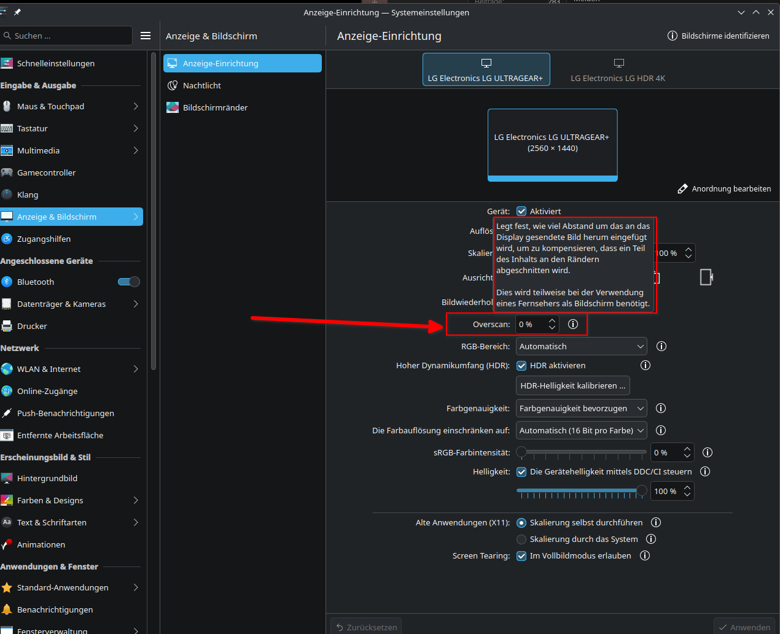Image resolution: width=780 pixels, height=634 pixels.
Task: Open the RGB-Bereich Automatisch dropdown
Action: (x=581, y=346)
